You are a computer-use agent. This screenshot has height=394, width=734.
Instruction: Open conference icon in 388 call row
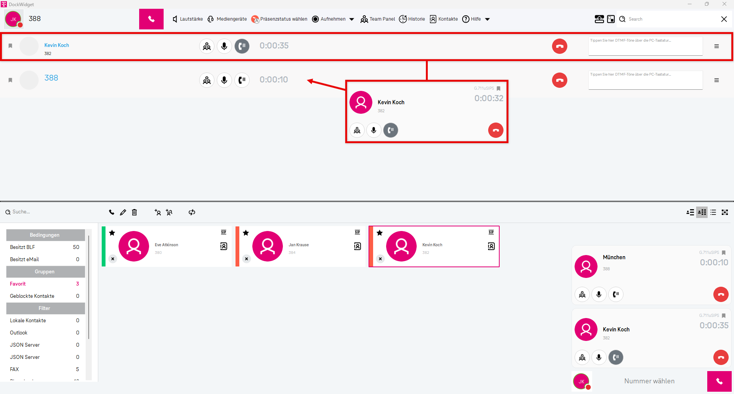(207, 80)
